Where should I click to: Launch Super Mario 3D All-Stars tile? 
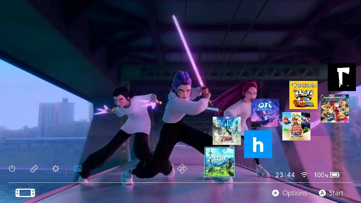click(x=296, y=126)
